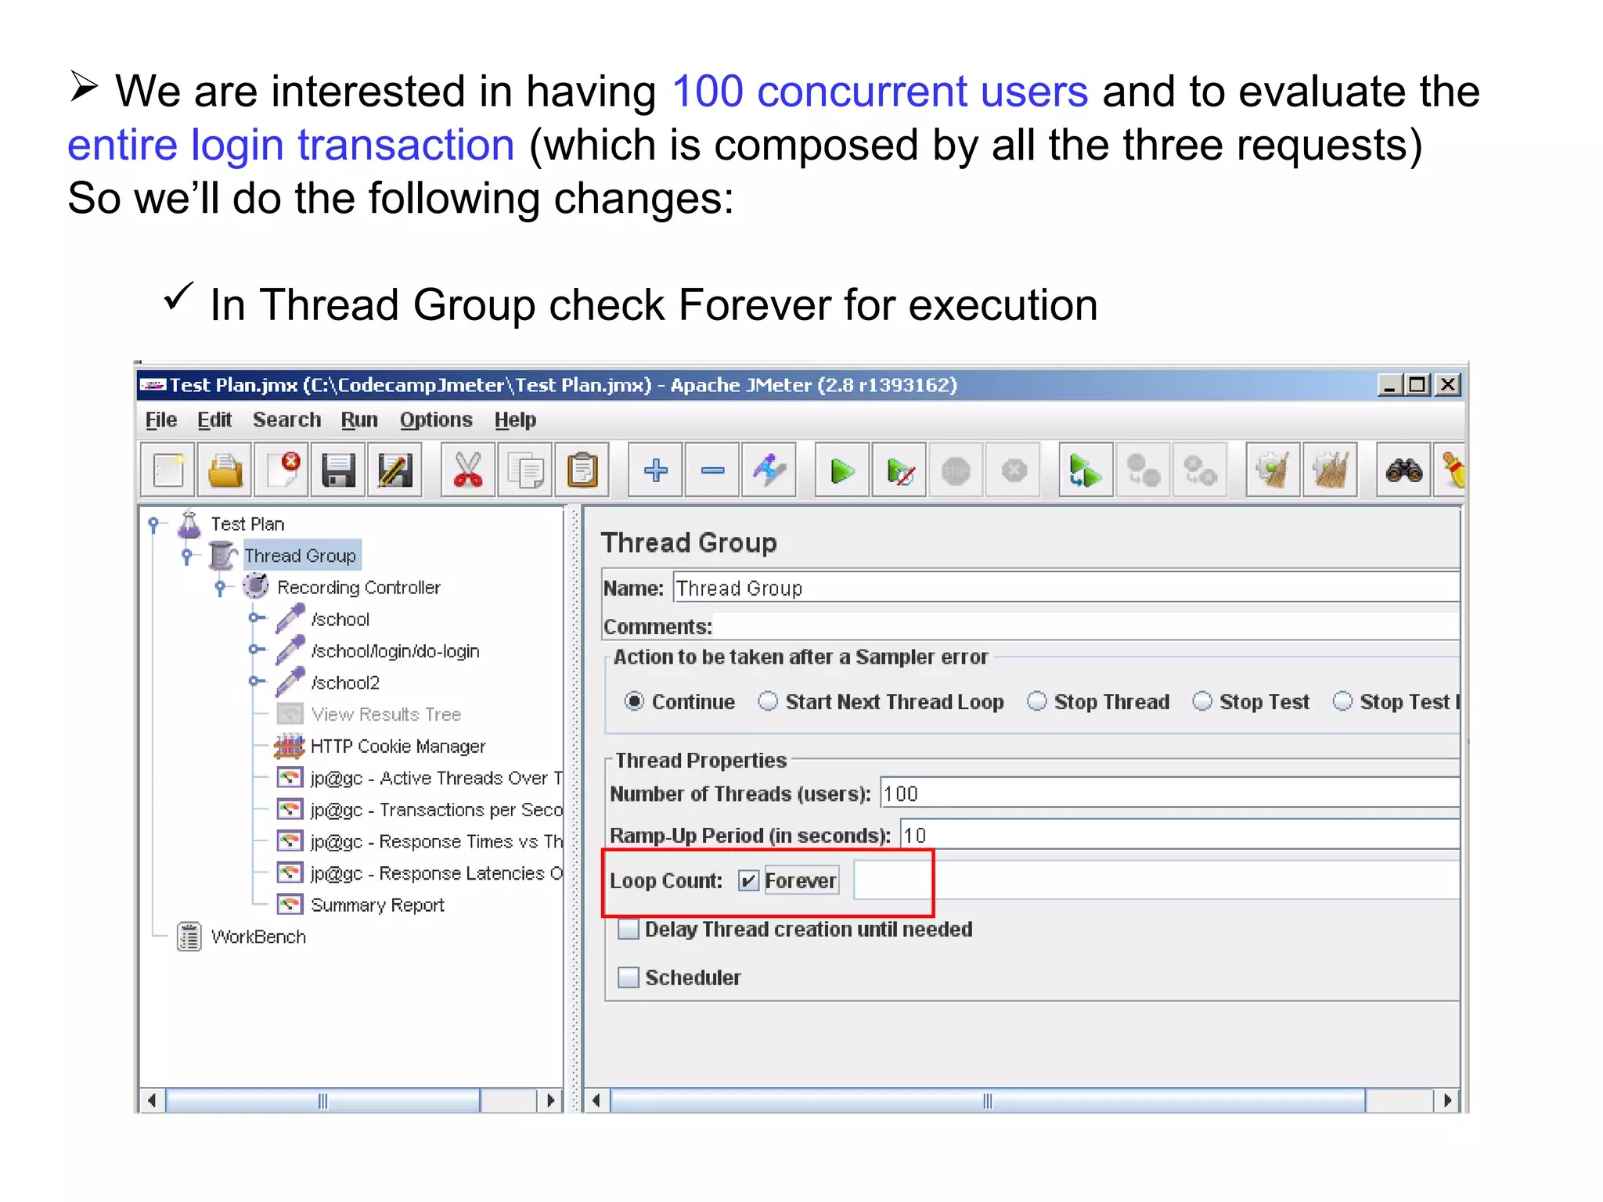This screenshot has height=1202, width=1603.
Task: Click the Cut scissors toolbar icon
Action: (x=467, y=471)
